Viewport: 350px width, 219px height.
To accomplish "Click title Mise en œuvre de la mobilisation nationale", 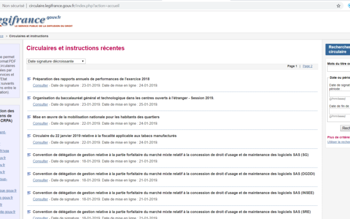I will pos(96,117).
